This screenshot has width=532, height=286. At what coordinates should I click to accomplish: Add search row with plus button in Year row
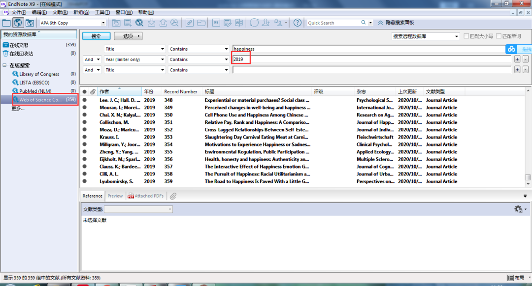pos(517,59)
